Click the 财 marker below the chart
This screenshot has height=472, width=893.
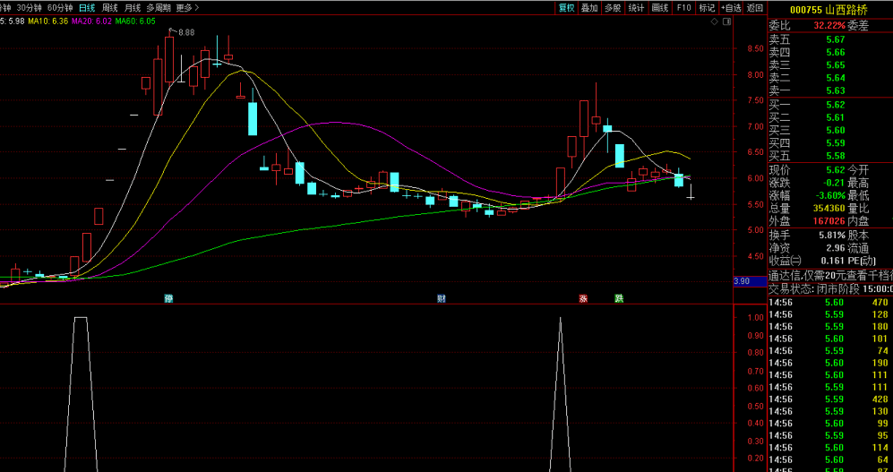(x=442, y=298)
